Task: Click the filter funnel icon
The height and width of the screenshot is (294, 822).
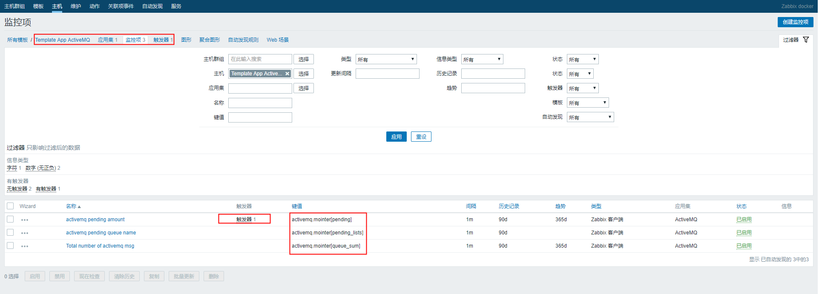Action: tap(805, 40)
